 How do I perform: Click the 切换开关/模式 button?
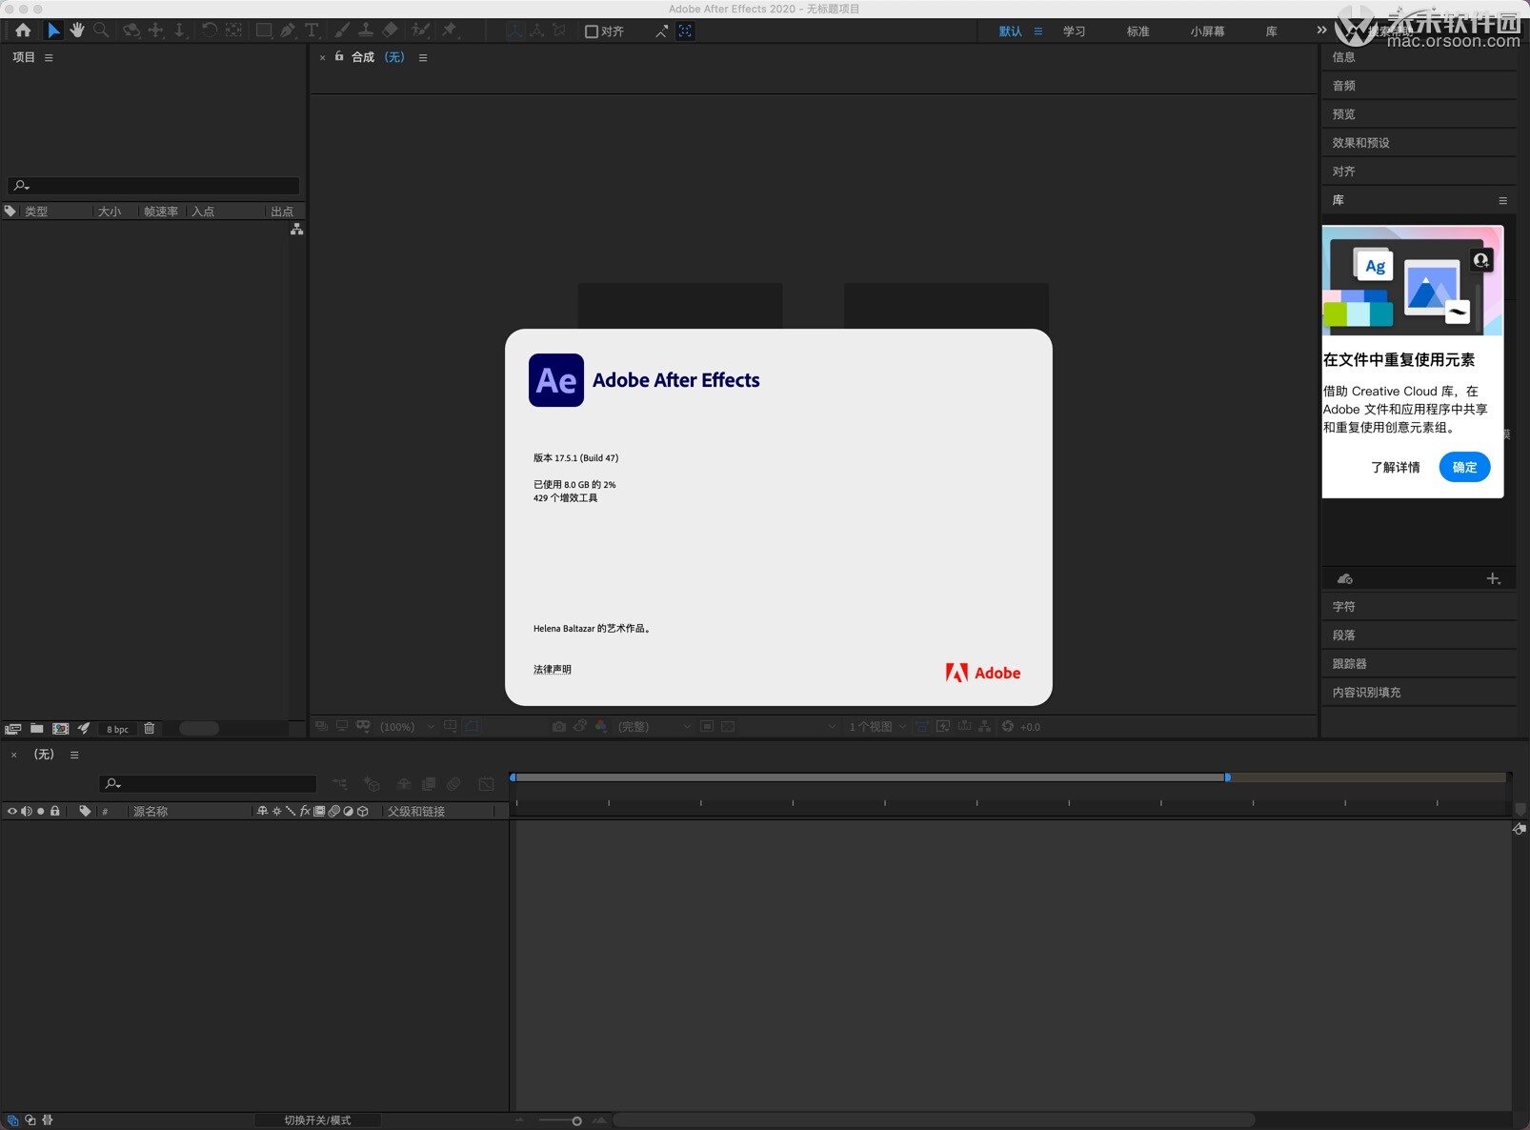317,1120
